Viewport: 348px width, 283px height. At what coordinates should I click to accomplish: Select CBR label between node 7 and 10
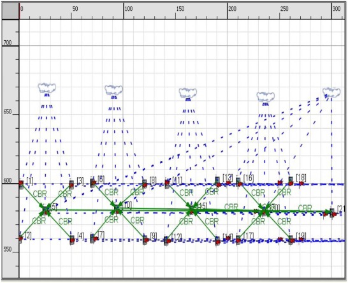click(x=111, y=220)
